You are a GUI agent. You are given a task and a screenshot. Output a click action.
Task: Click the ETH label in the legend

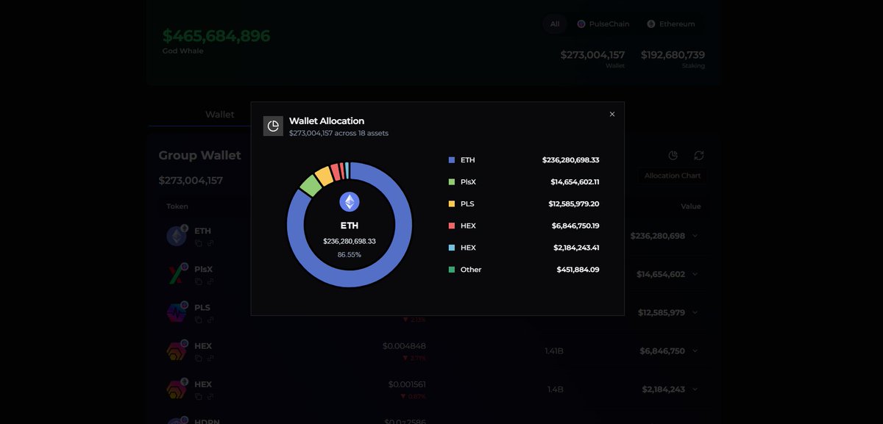[x=468, y=159]
